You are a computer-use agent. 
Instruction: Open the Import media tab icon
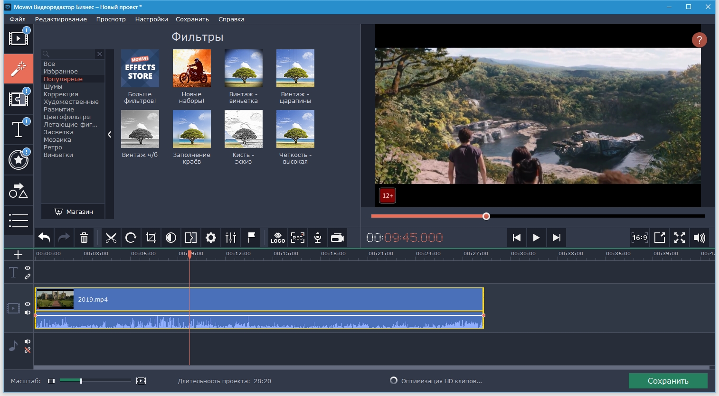click(x=19, y=38)
